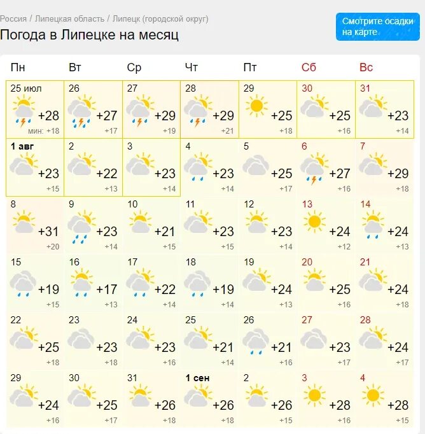This screenshot has width=425, height=434.
Task: Open the Липецкая область breadcrumb link
Action: click(x=70, y=19)
